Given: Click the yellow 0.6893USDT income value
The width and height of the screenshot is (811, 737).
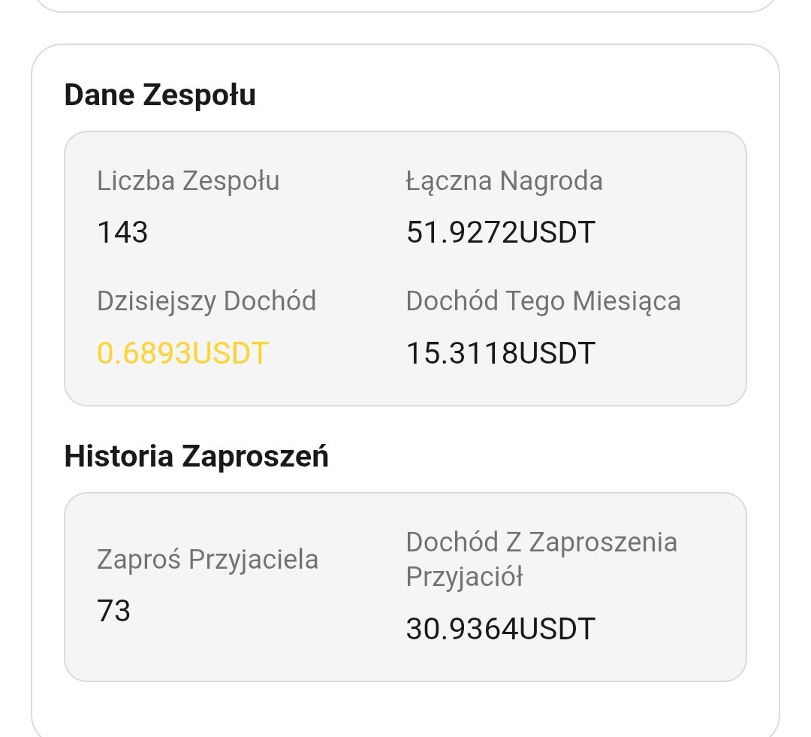Looking at the screenshot, I should coord(182,352).
